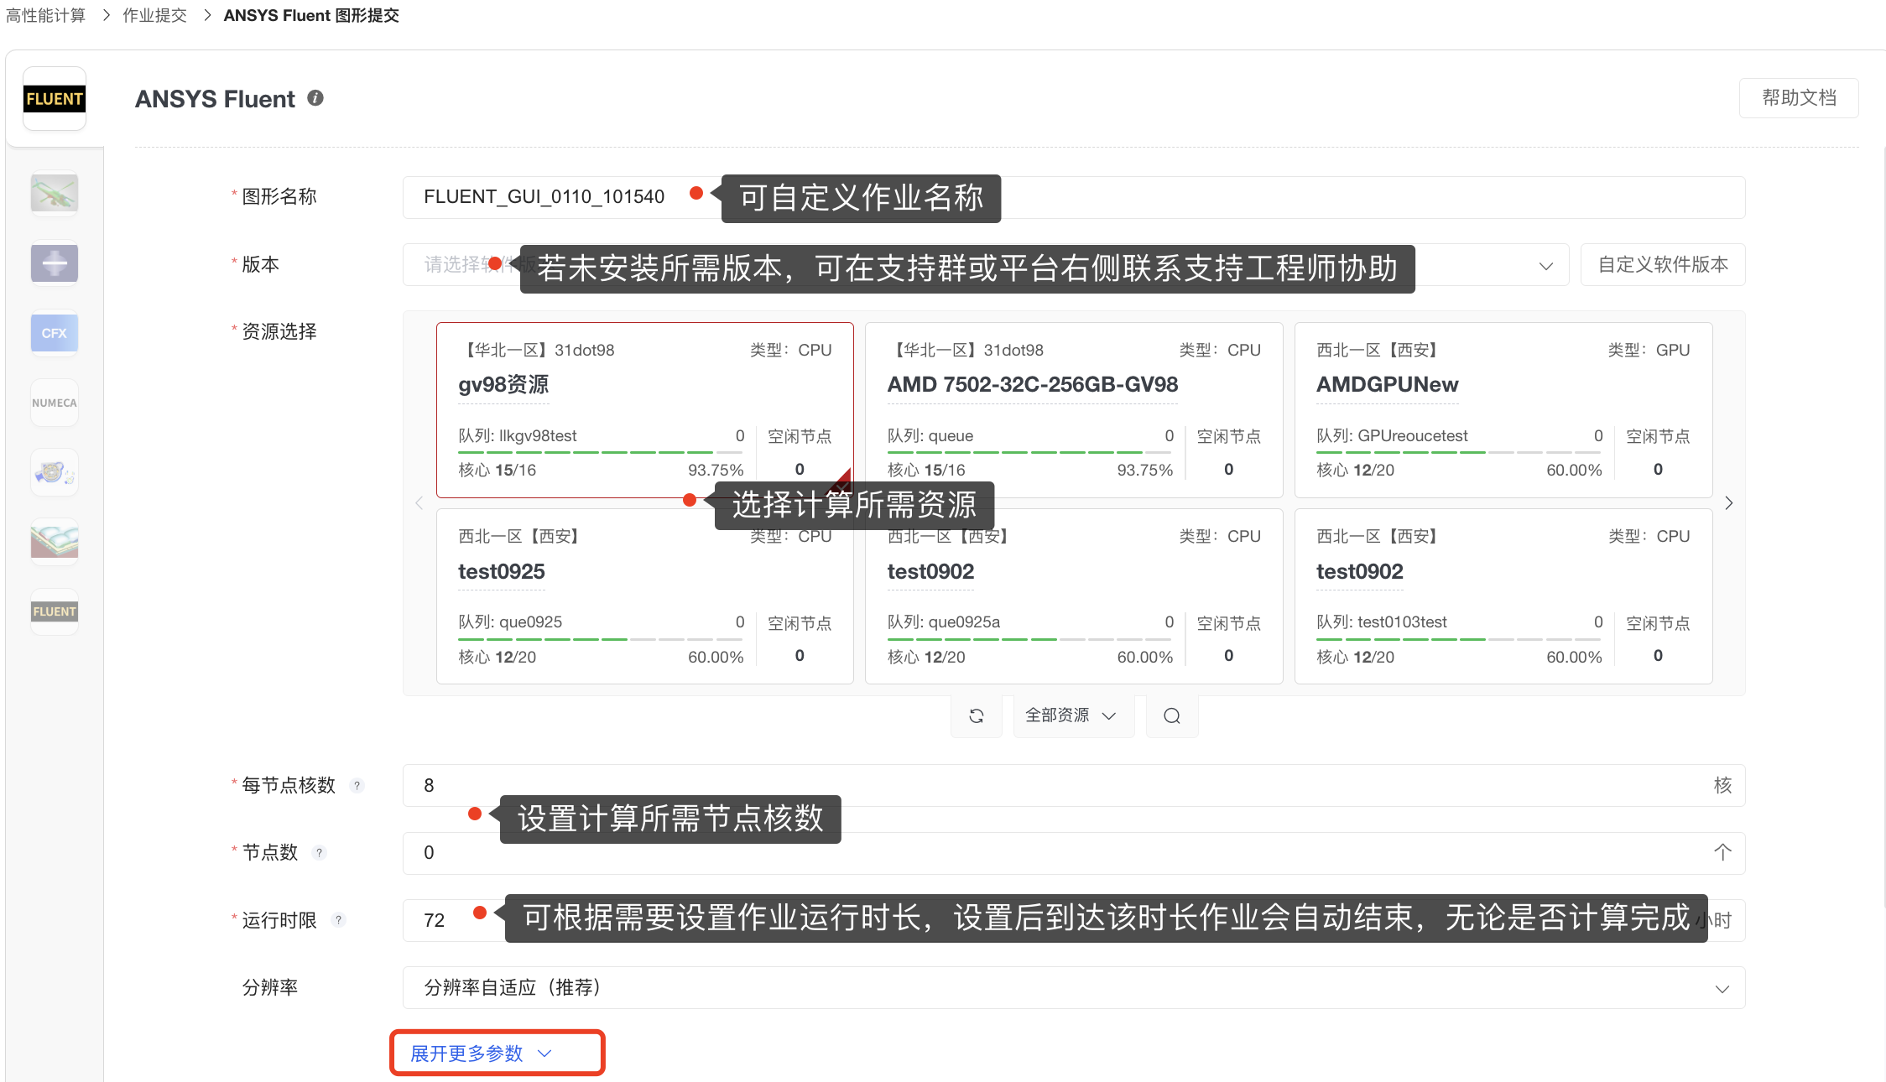Screen dimensions: 1886x1082
Task: Go to 作业提交 breadcrumb
Action: pyautogui.click(x=154, y=15)
